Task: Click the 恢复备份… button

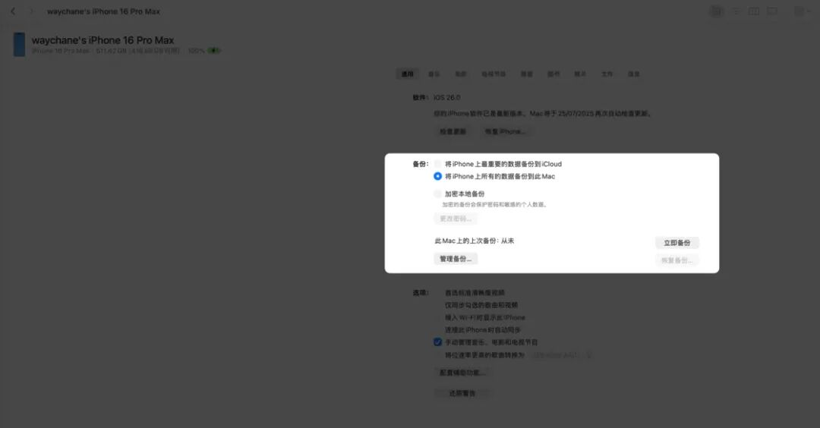Action: (677, 260)
